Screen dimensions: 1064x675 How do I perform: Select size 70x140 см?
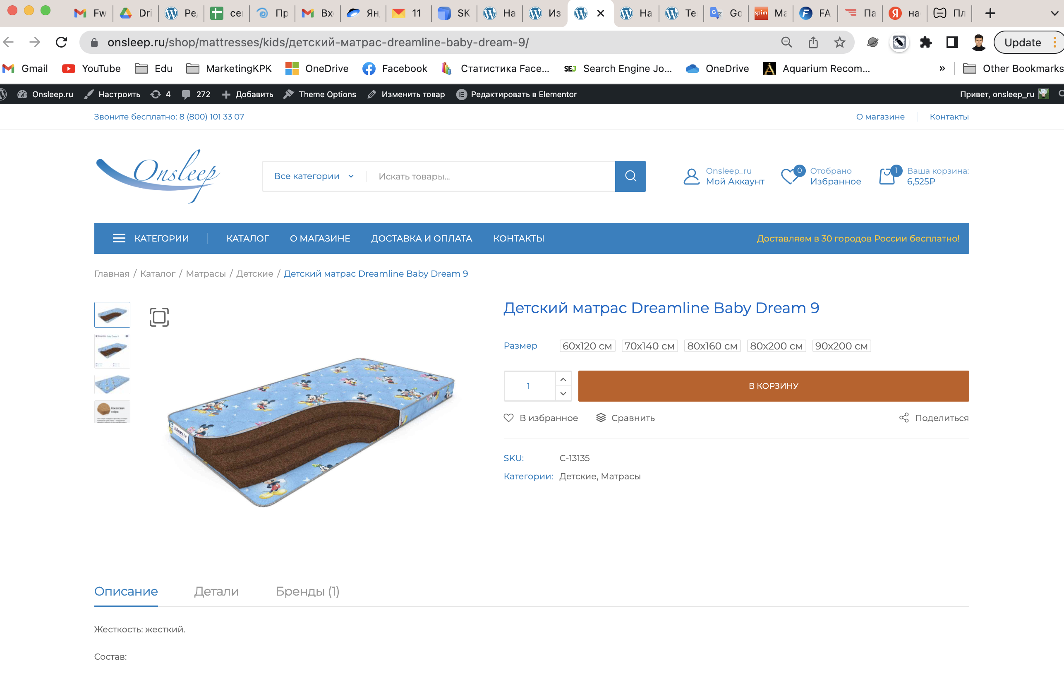pyautogui.click(x=649, y=346)
